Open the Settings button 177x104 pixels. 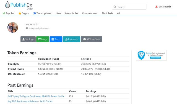28,39
